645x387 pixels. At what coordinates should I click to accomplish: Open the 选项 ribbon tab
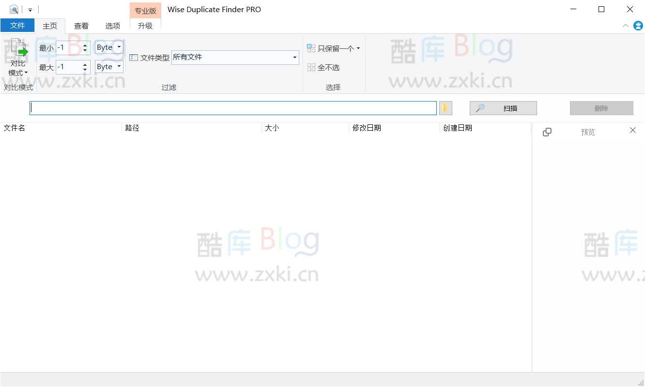pyautogui.click(x=113, y=26)
